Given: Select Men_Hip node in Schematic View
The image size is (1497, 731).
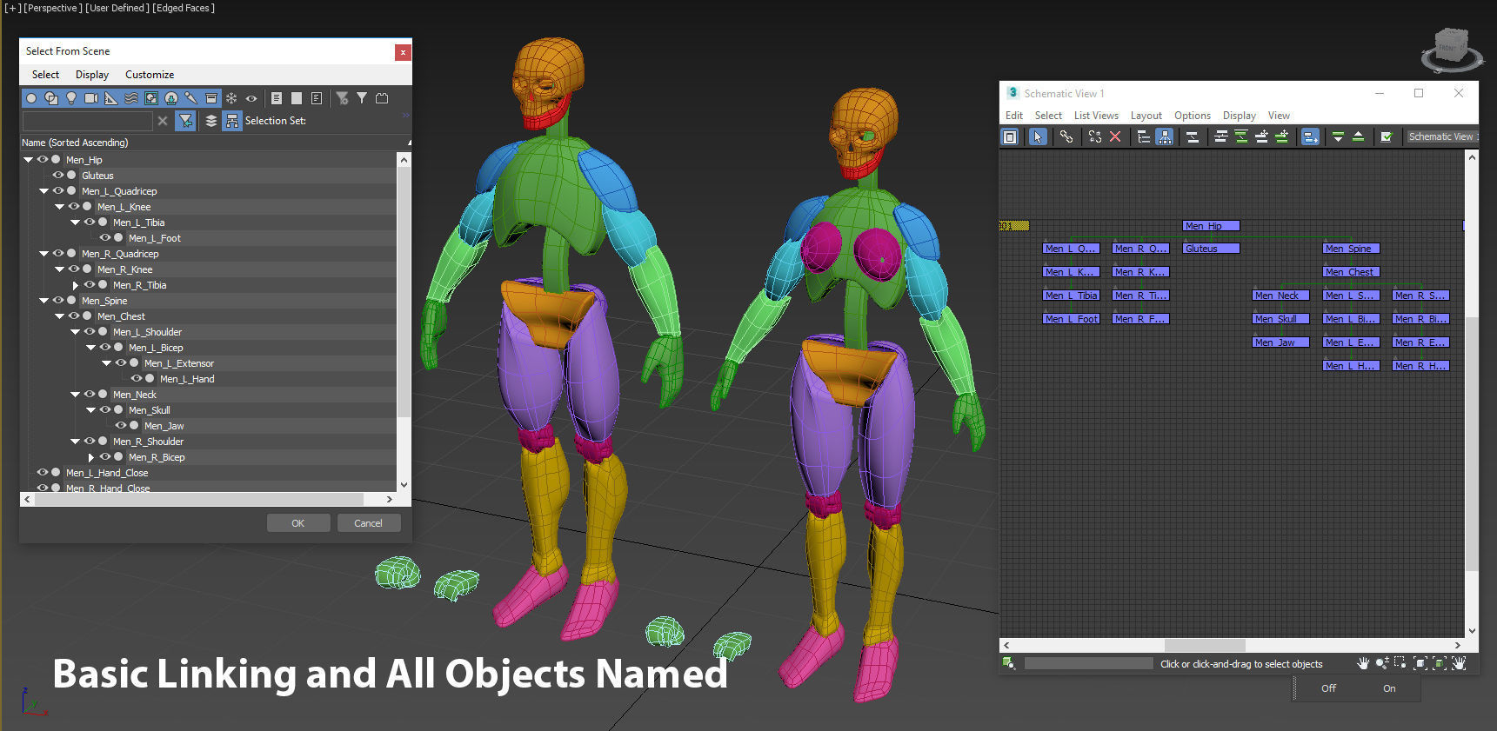Looking at the screenshot, I should tap(1211, 225).
